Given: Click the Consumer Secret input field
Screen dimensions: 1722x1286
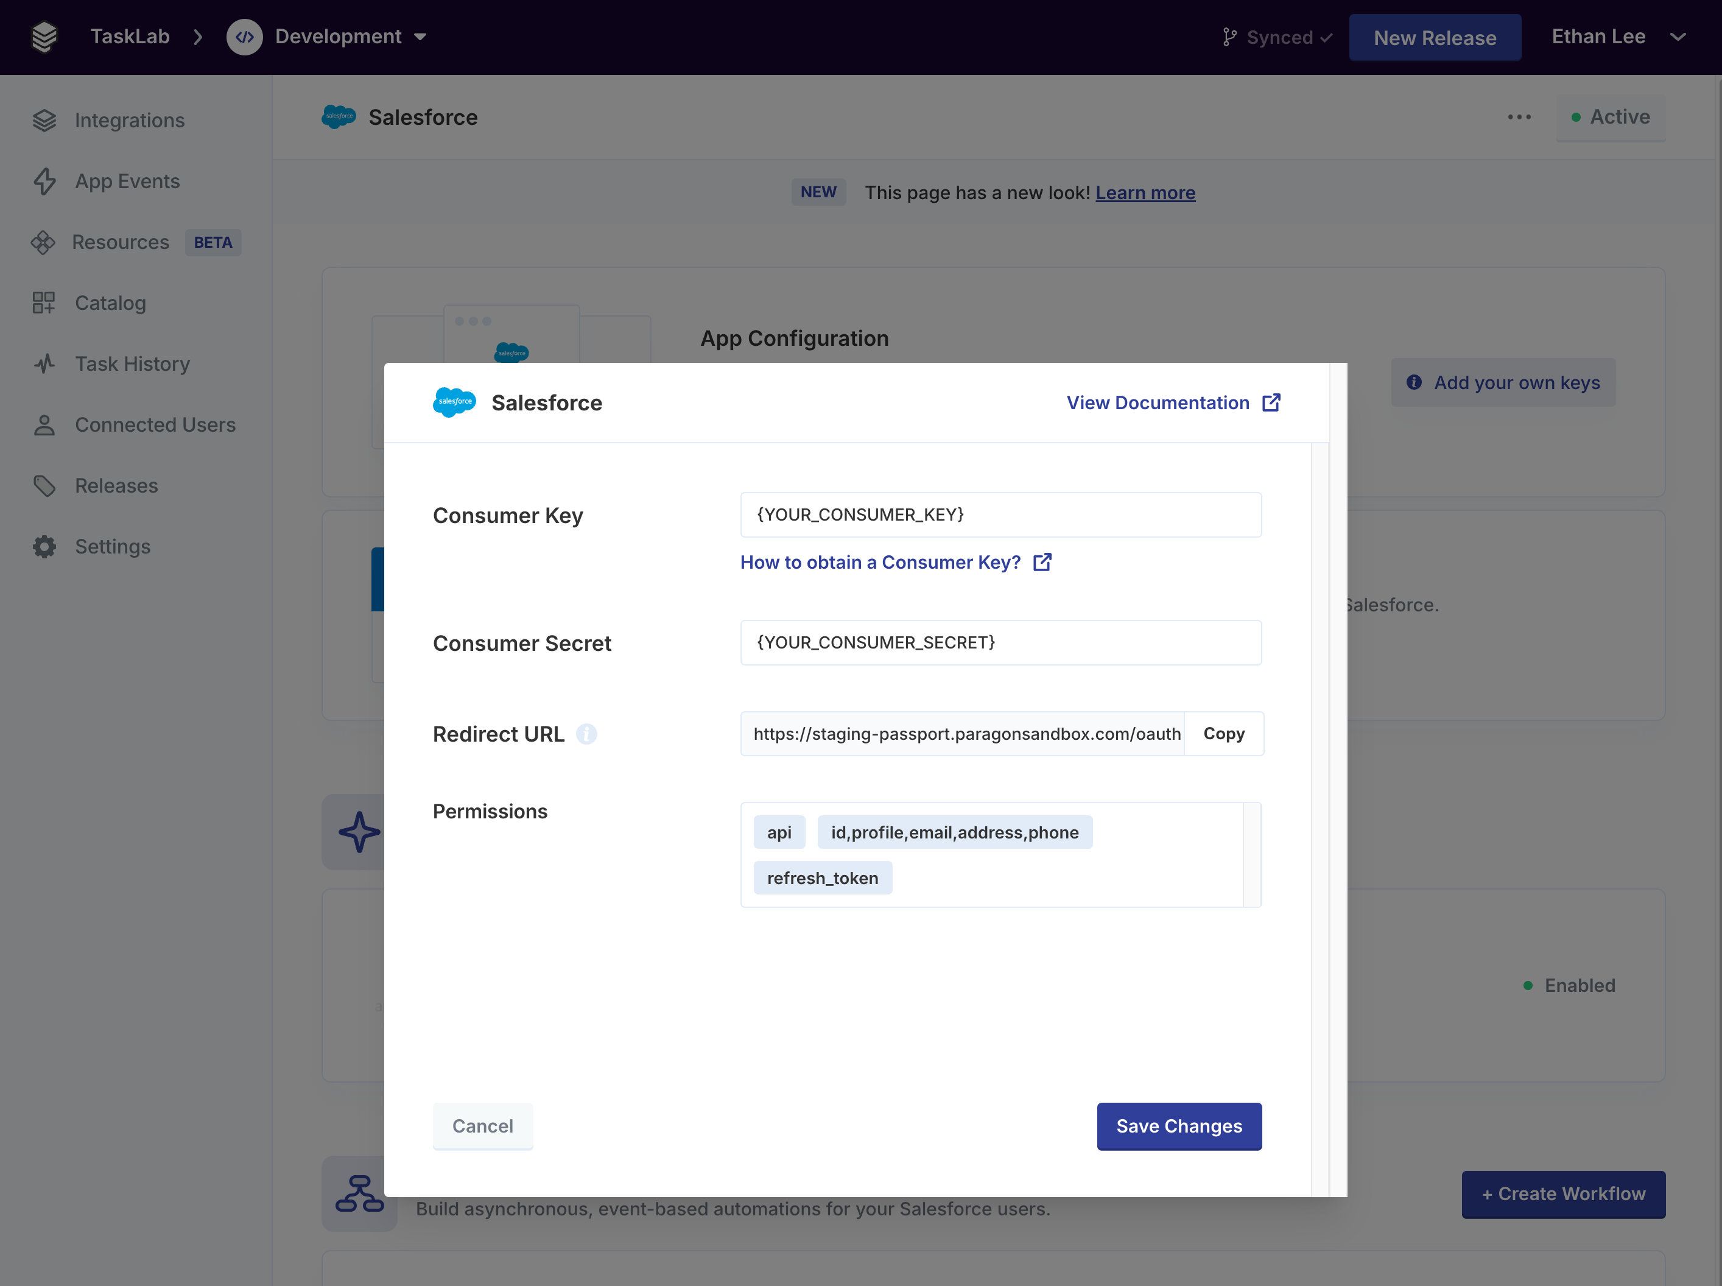Looking at the screenshot, I should [x=1000, y=642].
